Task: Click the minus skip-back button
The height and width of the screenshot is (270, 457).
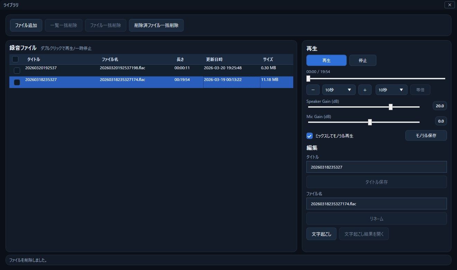Action: (313, 90)
